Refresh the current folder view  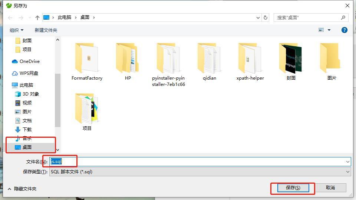[266, 17]
